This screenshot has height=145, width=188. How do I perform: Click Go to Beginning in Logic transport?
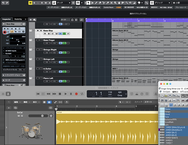tap(38, 94)
